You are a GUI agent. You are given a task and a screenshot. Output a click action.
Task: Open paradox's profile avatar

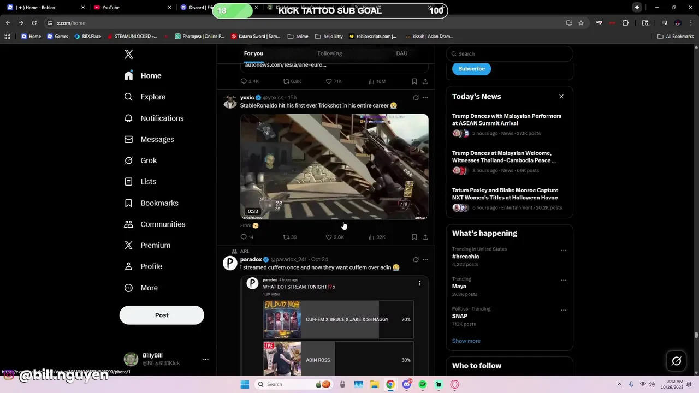pos(230,263)
